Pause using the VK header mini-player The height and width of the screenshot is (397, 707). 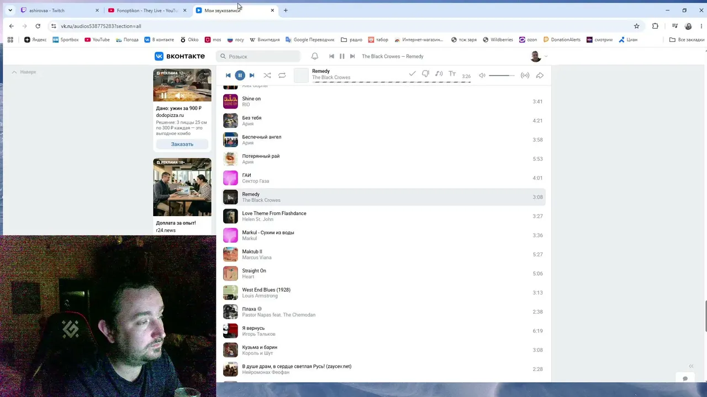pos(342,56)
